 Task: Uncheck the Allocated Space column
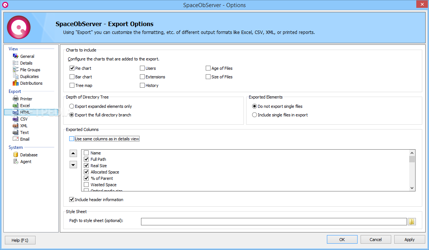click(x=86, y=172)
